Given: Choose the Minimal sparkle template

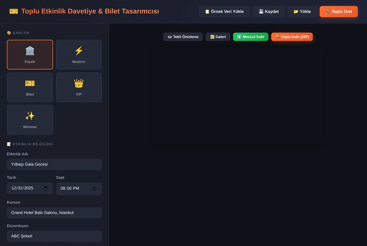Looking at the screenshot, I should (30, 120).
